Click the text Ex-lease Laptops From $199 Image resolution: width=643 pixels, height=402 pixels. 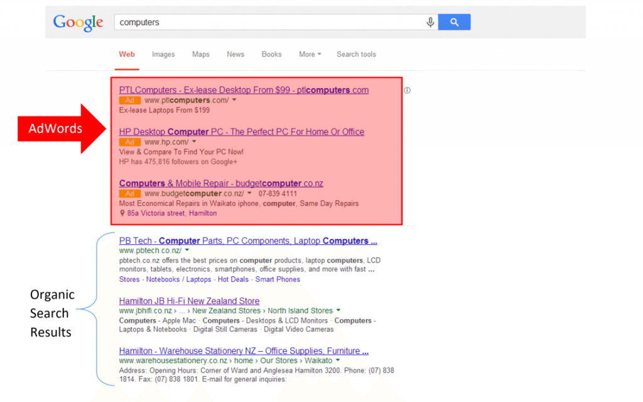click(x=165, y=111)
